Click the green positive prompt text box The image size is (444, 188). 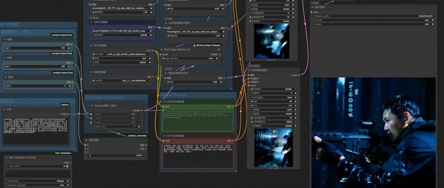198,120
